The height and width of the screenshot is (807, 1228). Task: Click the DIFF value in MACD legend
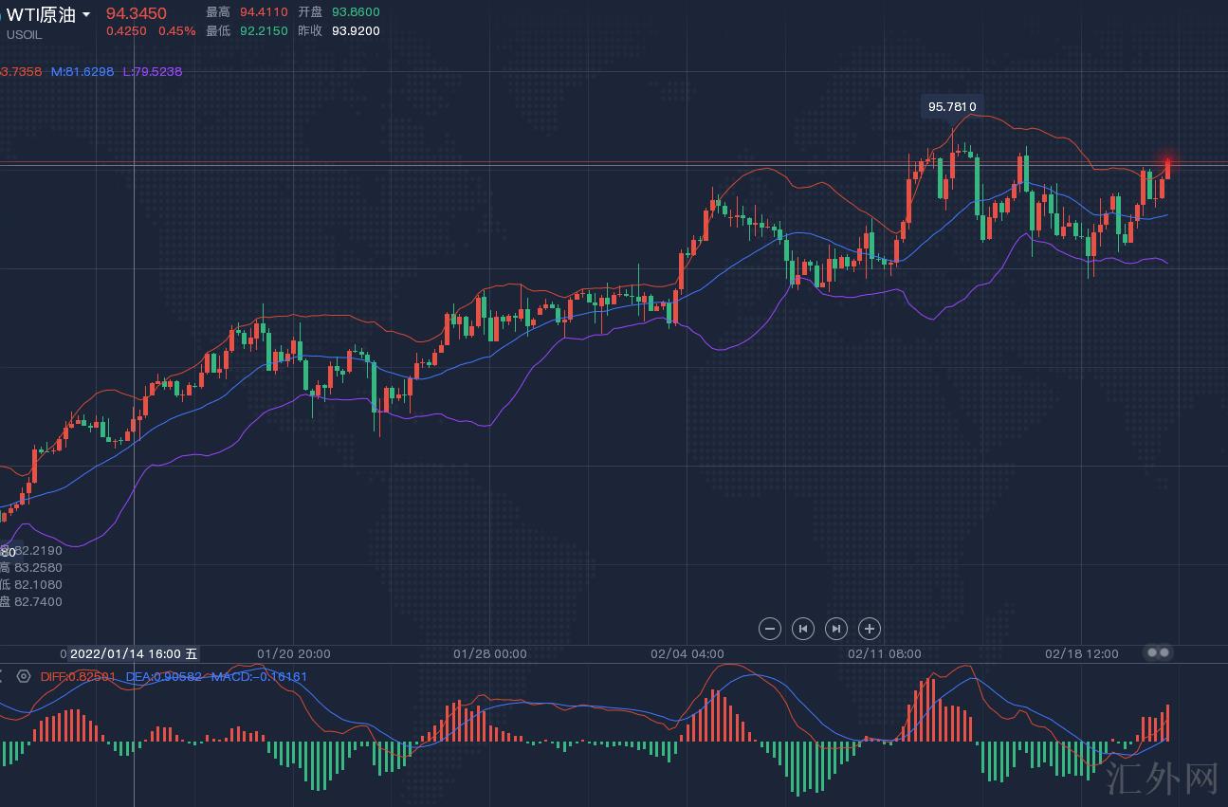(78, 677)
